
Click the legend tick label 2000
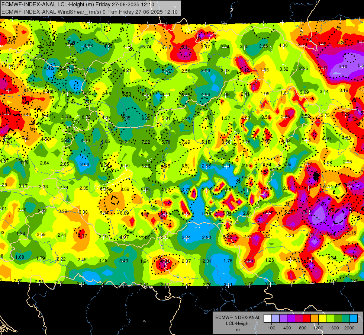click(349, 328)
